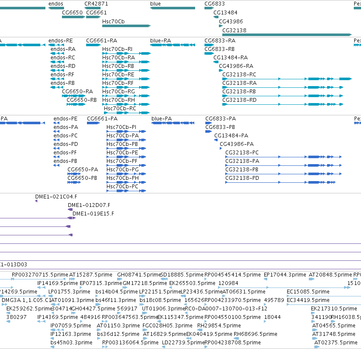
Task: Select the CR42871 gene label
Action: [96, 4]
